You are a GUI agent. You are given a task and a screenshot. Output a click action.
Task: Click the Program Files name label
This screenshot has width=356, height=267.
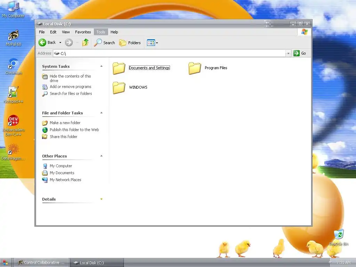(x=216, y=68)
